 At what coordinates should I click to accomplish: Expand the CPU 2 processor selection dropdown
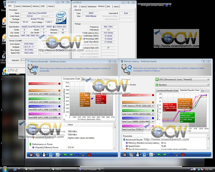[182, 80]
